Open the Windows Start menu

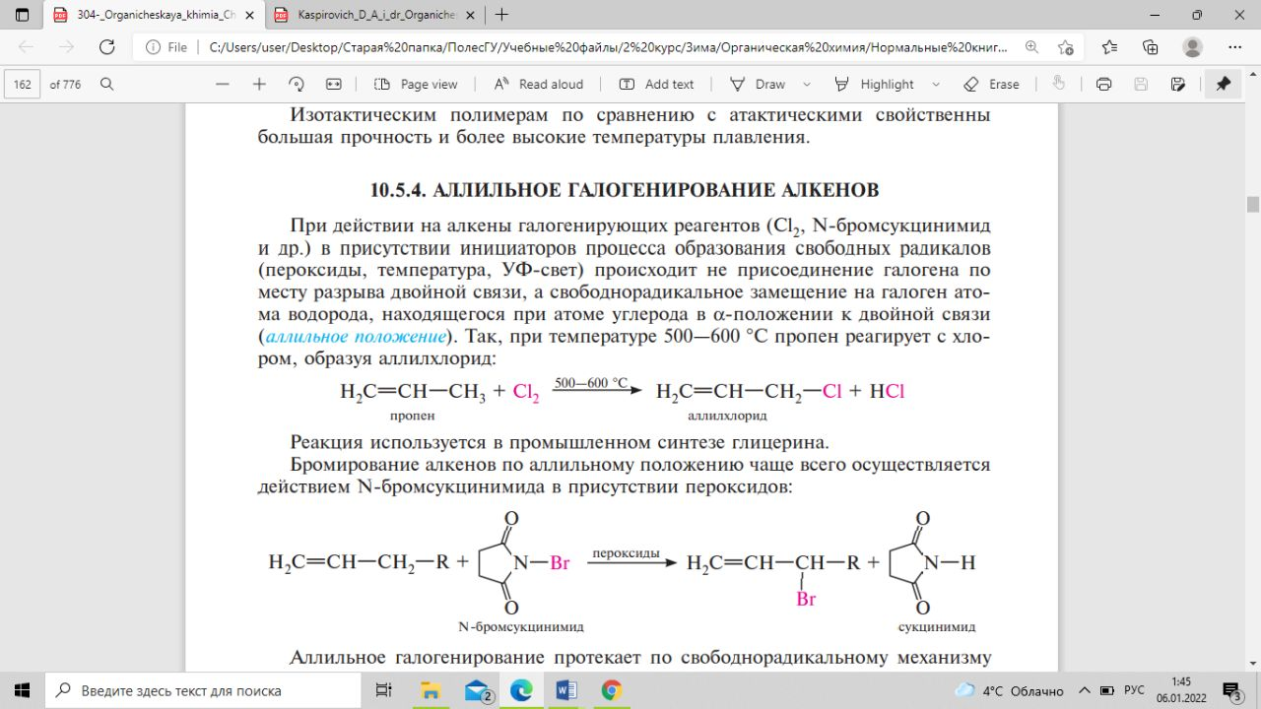tap(22, 690)
